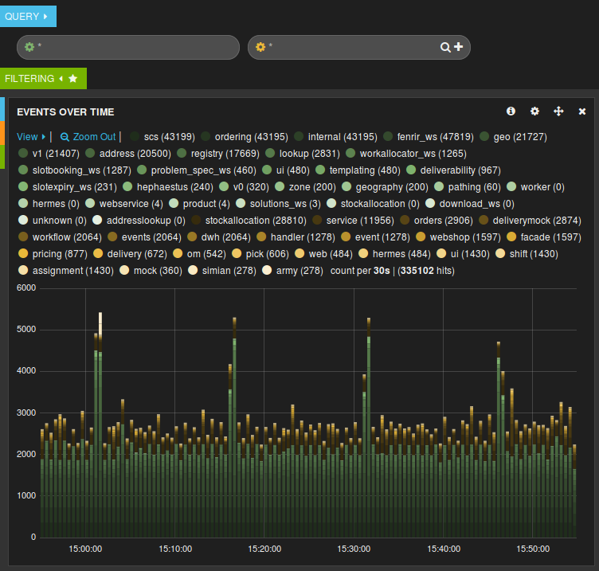Click the address (20500) legend color dot
Viewport: 599px width, 571px height.
tap(90, 153)
